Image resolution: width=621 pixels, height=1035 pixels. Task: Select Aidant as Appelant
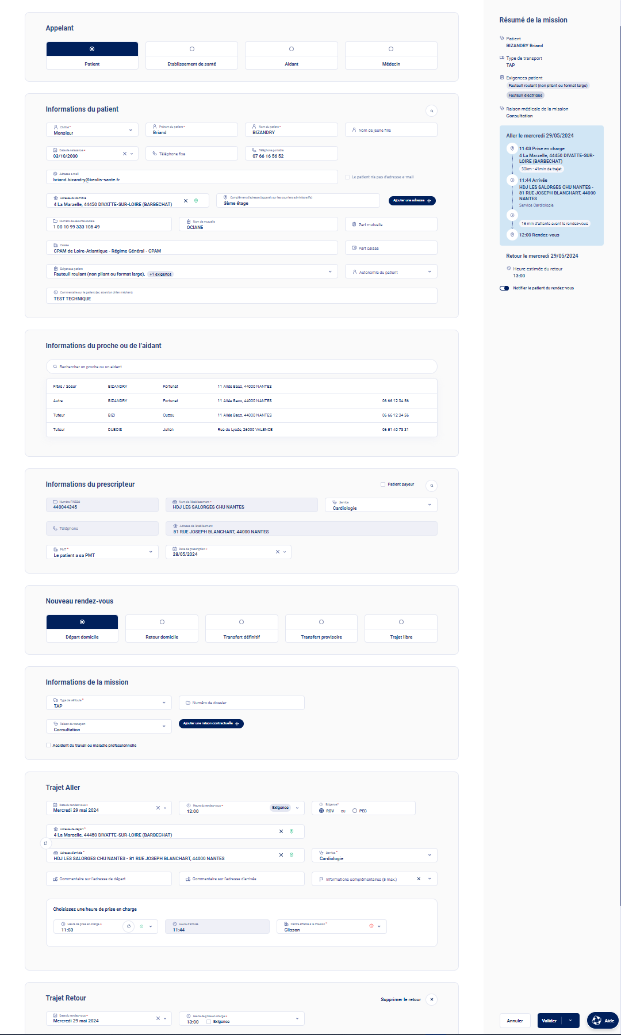click(x=292, y=56)
